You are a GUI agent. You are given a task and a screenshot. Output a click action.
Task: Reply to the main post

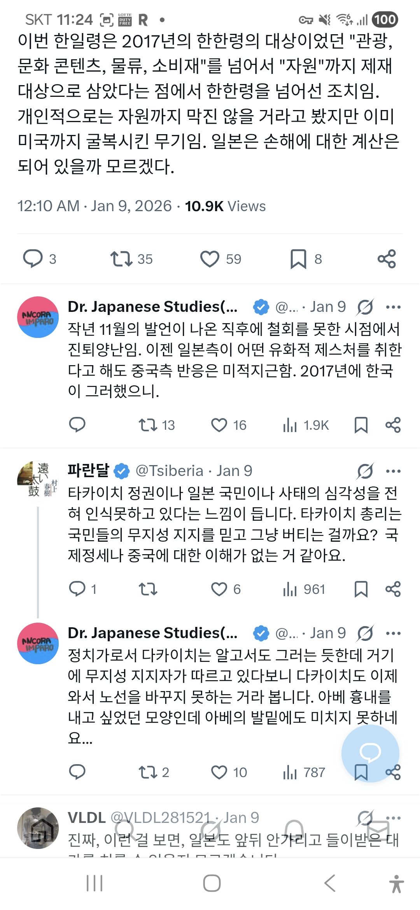[33, 259]
